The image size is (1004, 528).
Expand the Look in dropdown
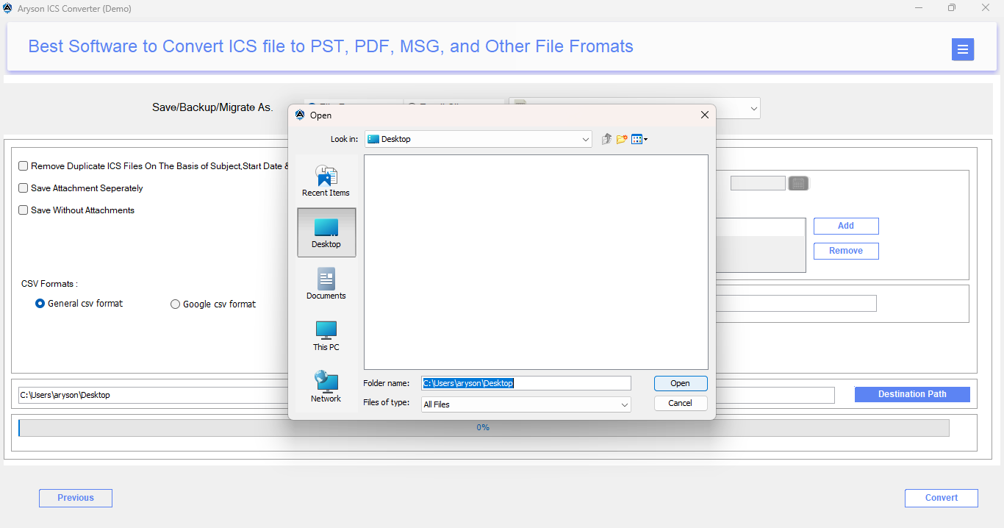tap(585, 139)
